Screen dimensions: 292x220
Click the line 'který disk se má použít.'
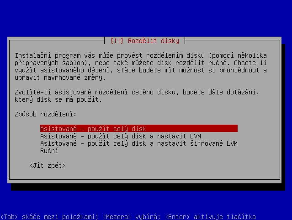(58, 99)
